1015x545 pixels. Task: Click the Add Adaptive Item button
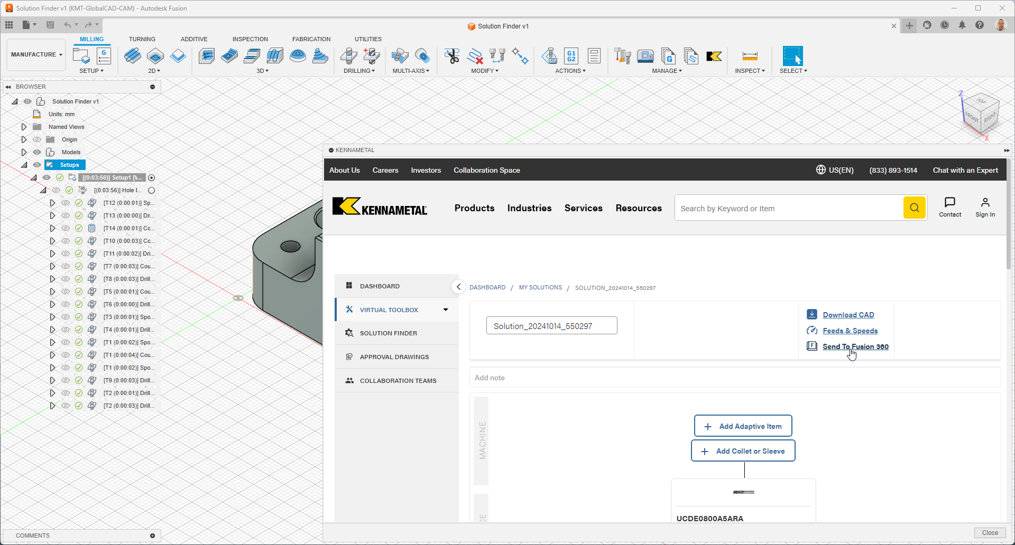(743, 426)
